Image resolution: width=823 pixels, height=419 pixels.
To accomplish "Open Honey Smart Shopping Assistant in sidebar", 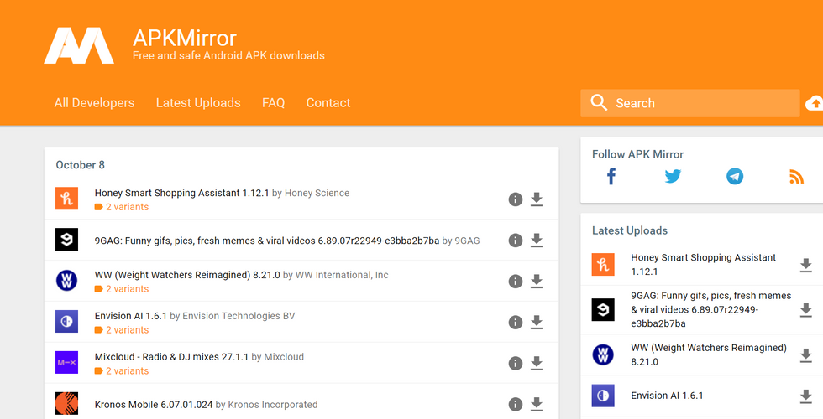I will tap(704, 265).
